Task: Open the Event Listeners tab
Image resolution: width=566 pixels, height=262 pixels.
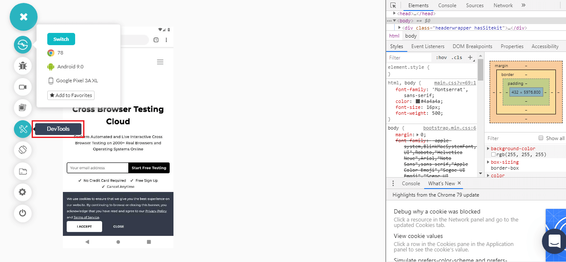Action: pyautogui.click(x=428, y=46)
